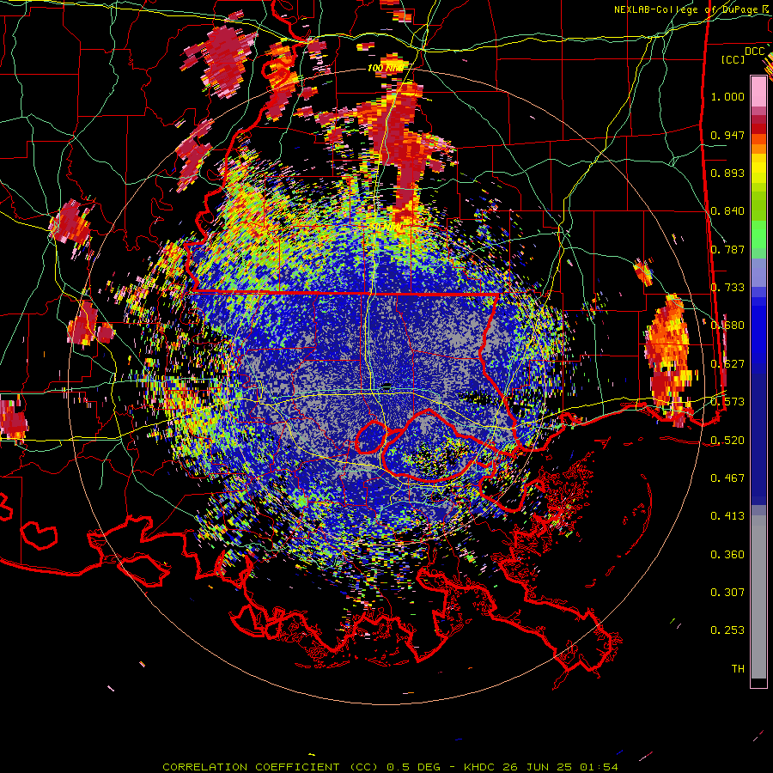This screenshot has height=773, width=773.
Task: Click the black radar site marker at center
Action: [386, 386]
